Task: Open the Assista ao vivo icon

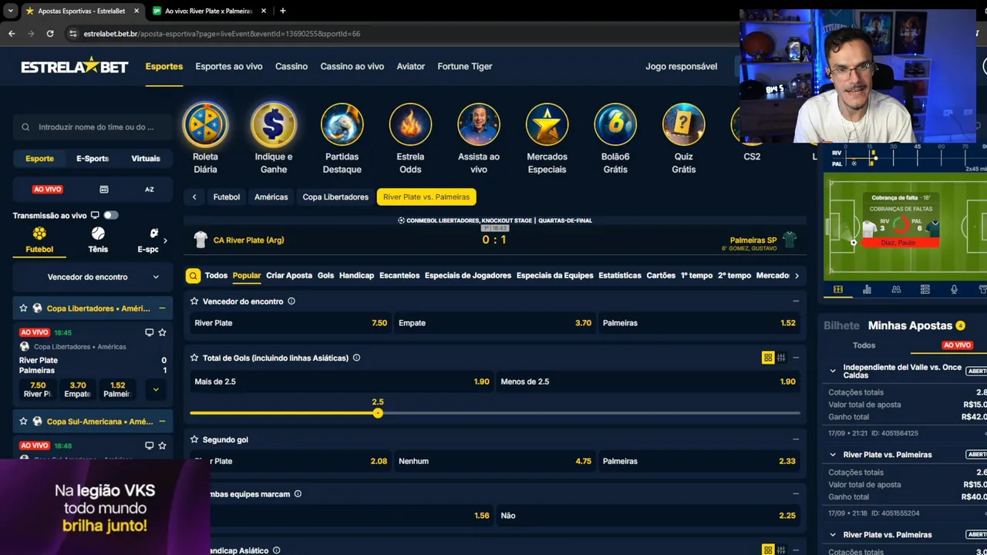Action: (x=479, y=125)
